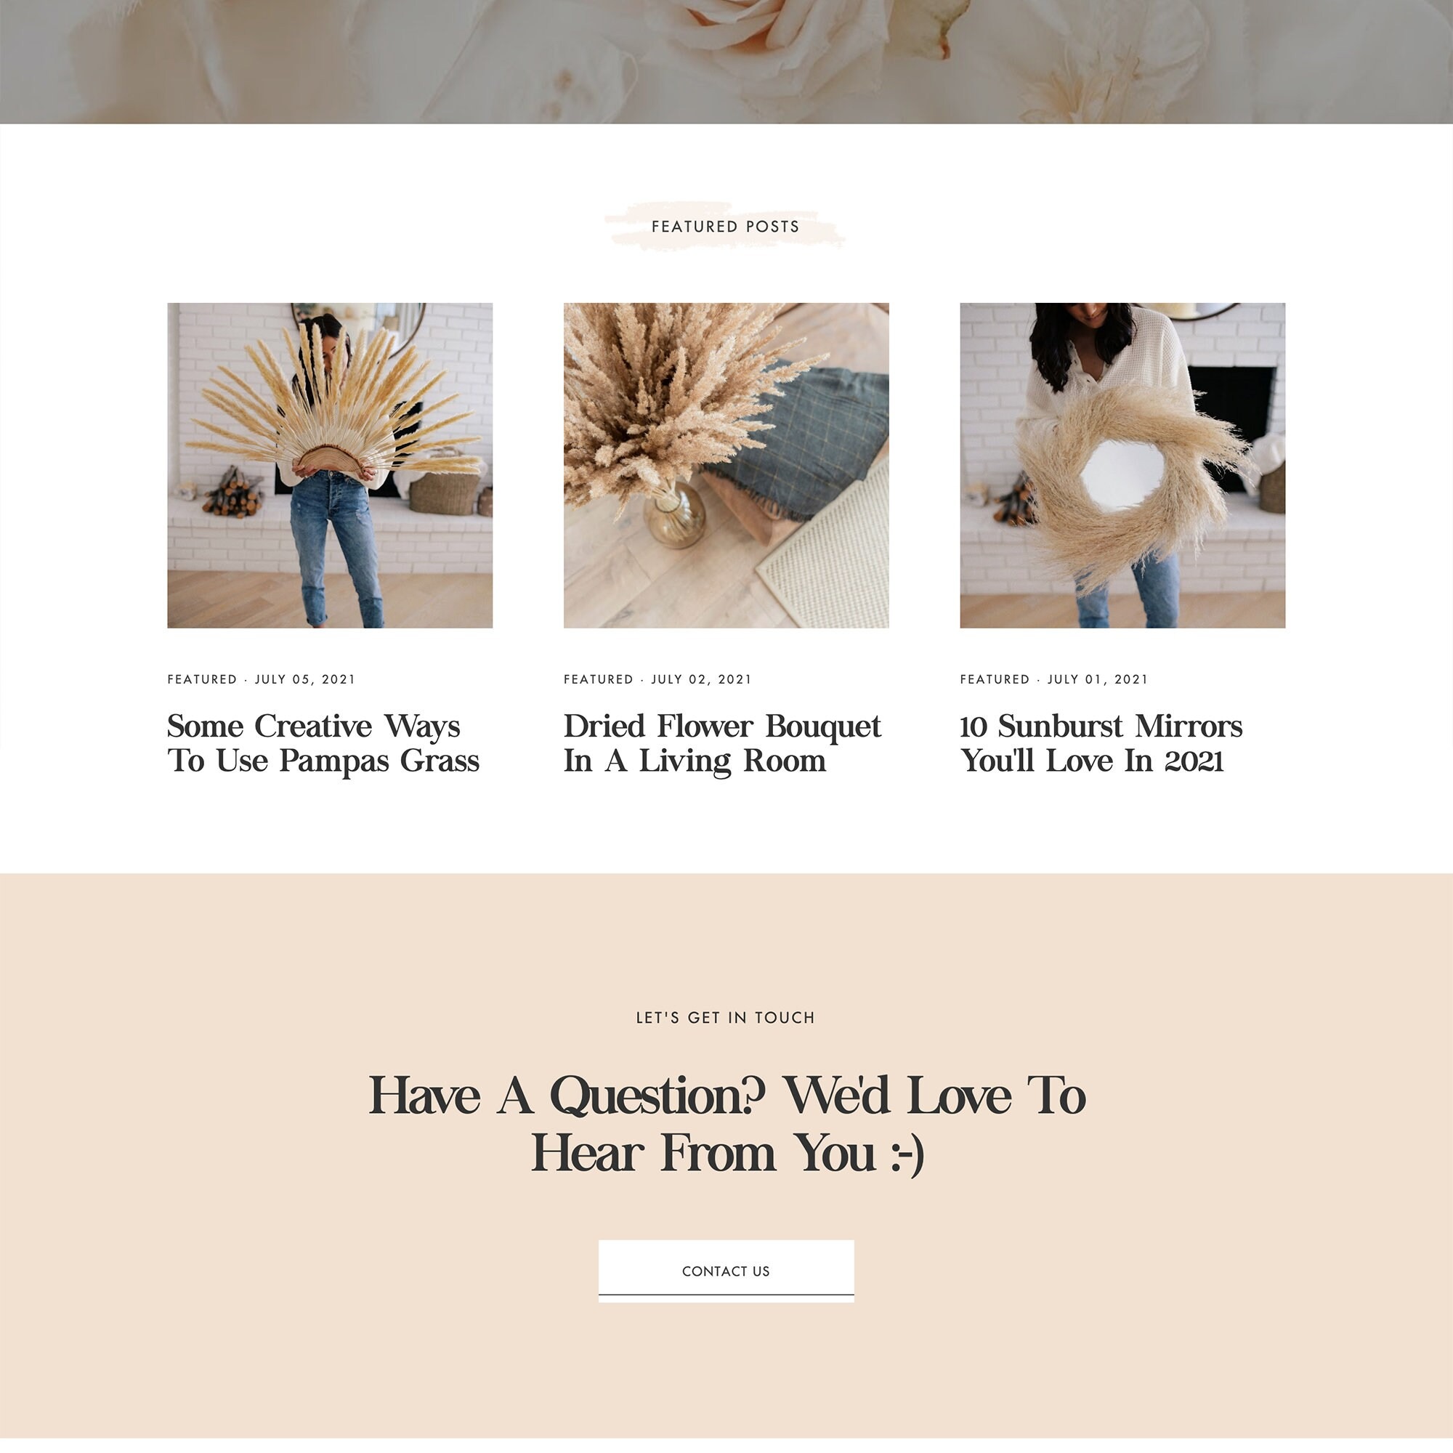Click the July 01, 2021 date label
This screenshot has height=1453, width=1453.
1097,679
